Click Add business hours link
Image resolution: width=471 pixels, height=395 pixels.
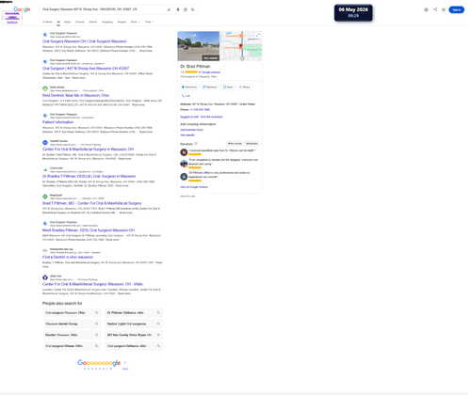[191, 130]
